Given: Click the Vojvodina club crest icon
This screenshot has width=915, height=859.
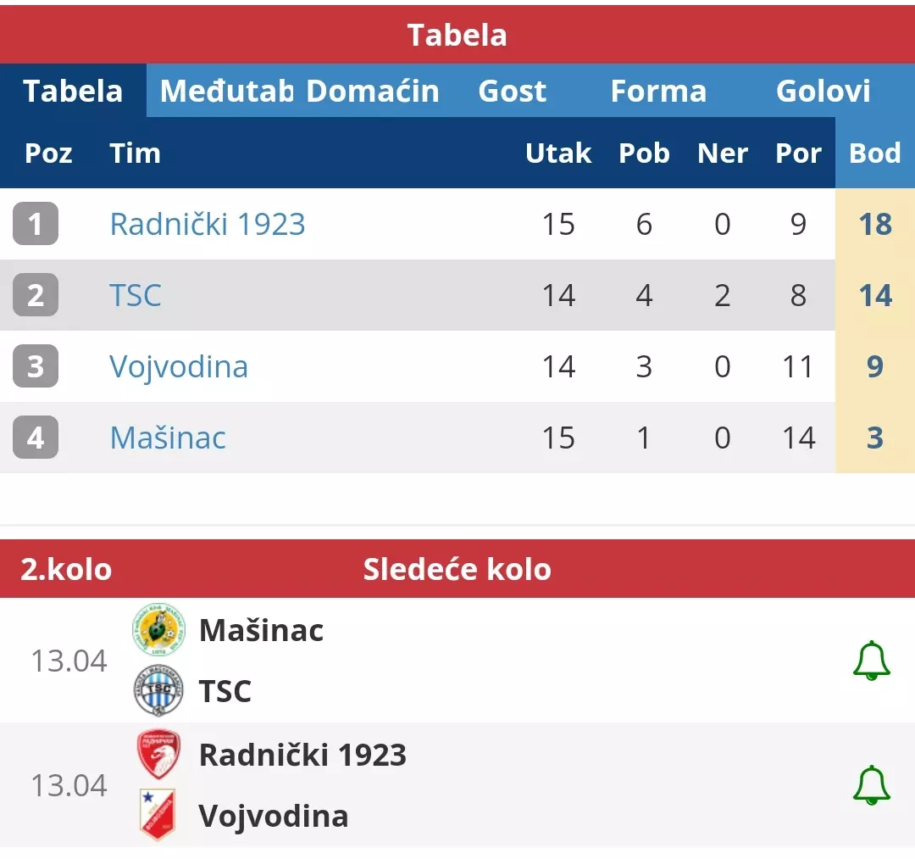Looking at the screenshot, I should pyautogui.click(x=158, y=816).
